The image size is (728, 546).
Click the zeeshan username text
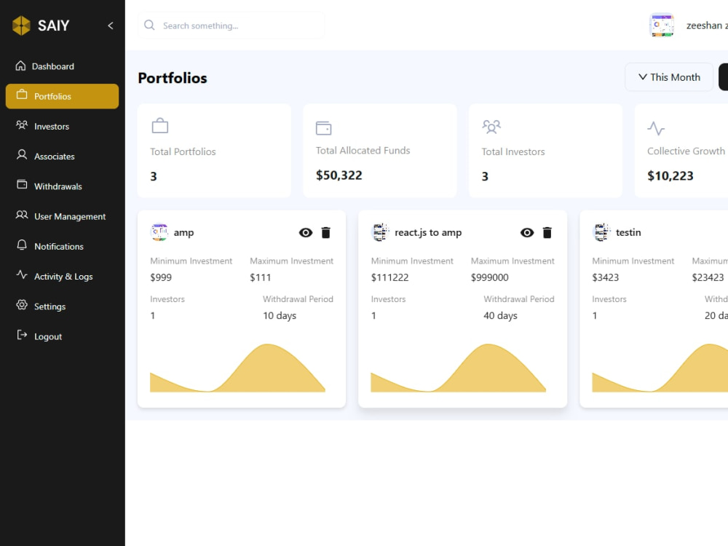tap(707, 25)
